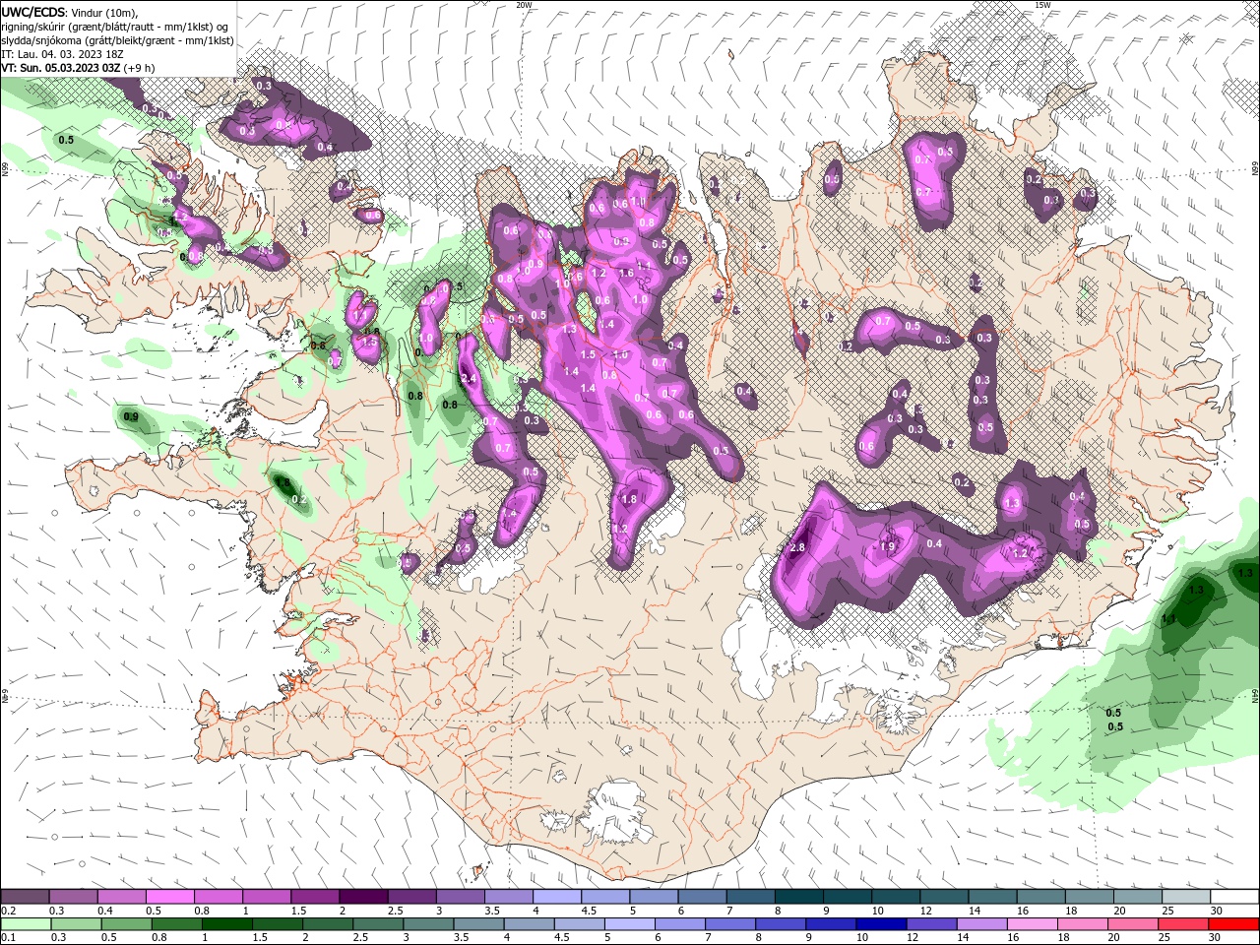Click the blue rain-scale swatch labeled 8
The width and height of the screenshot is (1260, 945).
[x=781, y=924]
